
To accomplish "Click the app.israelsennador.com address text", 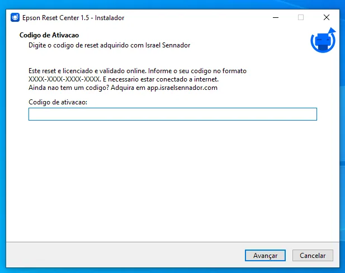I will point(182,88).
